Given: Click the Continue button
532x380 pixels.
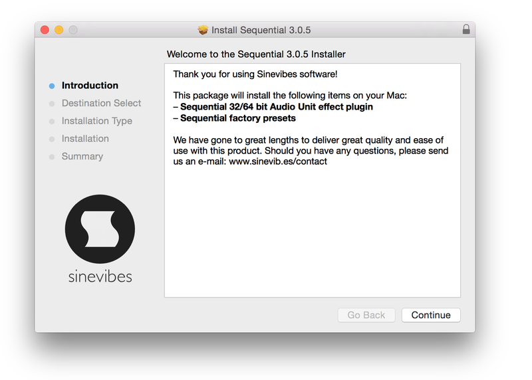Looking at the screenshot, I should tap(431, 315).
